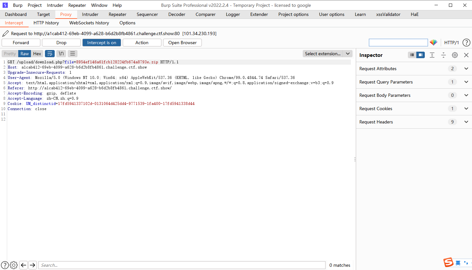Switch to the Decoder tab
Viewport: 472px width, 270px height.
point(177,14)
